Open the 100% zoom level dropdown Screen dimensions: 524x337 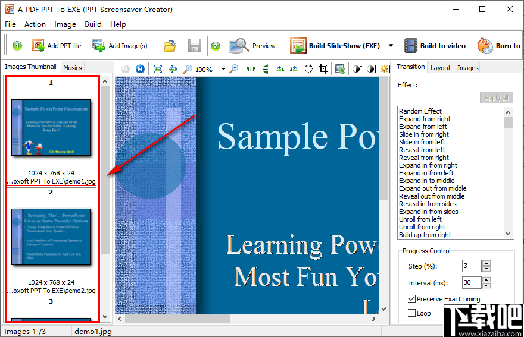(223, 70)
